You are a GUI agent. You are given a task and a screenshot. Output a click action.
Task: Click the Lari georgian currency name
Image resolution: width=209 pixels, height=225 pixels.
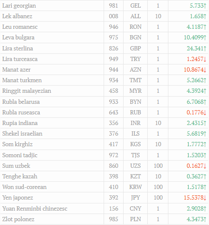19,6
